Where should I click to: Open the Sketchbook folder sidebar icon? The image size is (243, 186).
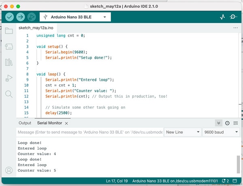coord(9,31)
